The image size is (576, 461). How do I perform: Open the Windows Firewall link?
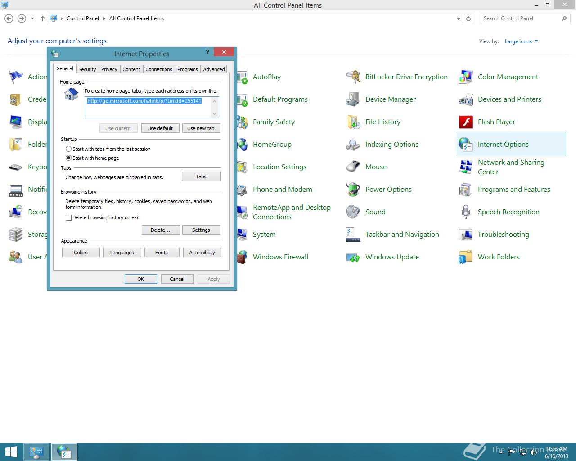coord(280,257)
